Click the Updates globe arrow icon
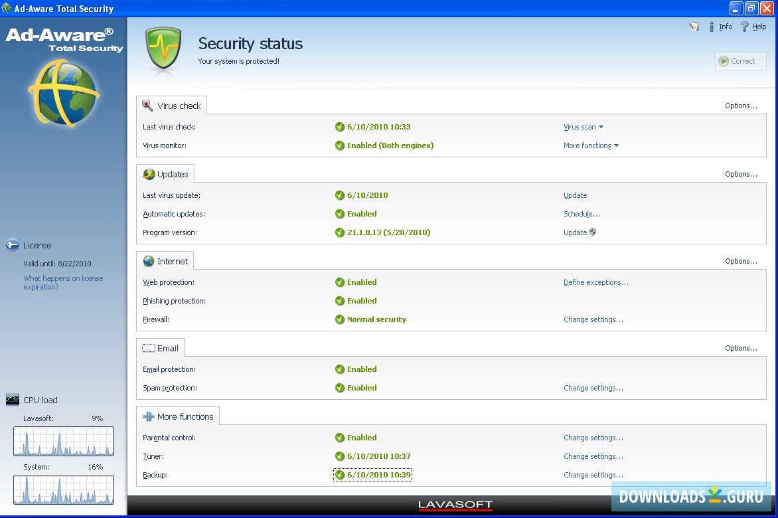This screenshot has height=518, width=778. click(148, 174)
